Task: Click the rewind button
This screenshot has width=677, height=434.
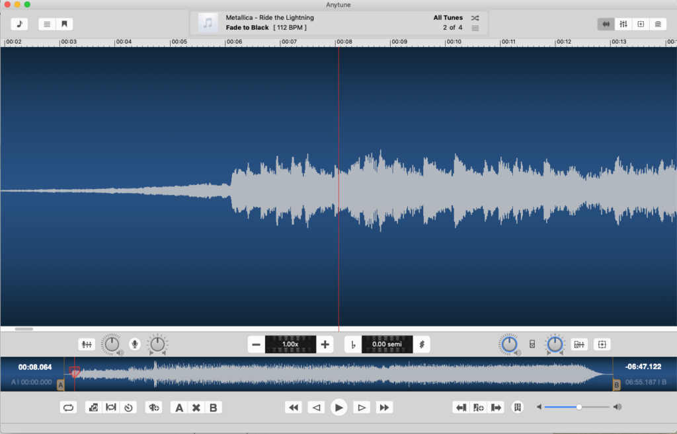Action: 294,408
